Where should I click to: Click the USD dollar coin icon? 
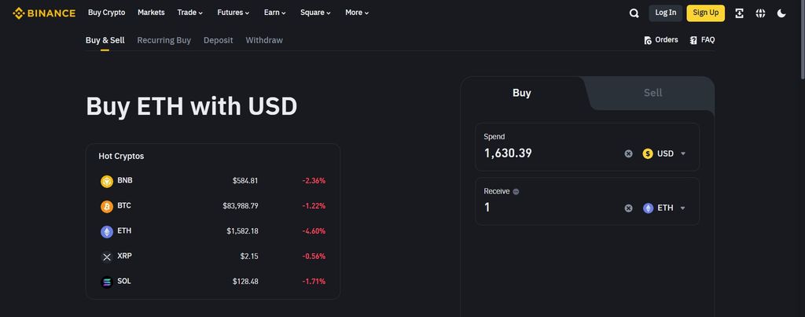[648, 153]
